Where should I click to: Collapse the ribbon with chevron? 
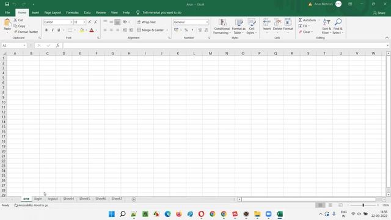tap(387, 38)
